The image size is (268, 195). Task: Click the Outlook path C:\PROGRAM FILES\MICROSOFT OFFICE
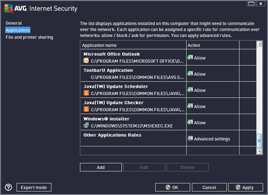click(x=137, y=61)
